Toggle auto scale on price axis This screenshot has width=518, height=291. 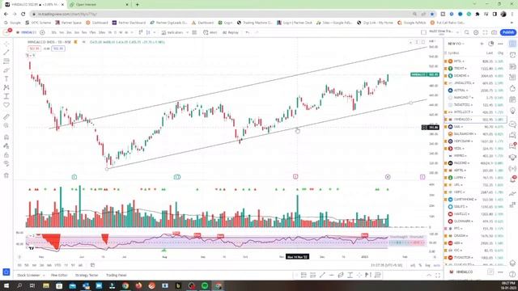436,265
